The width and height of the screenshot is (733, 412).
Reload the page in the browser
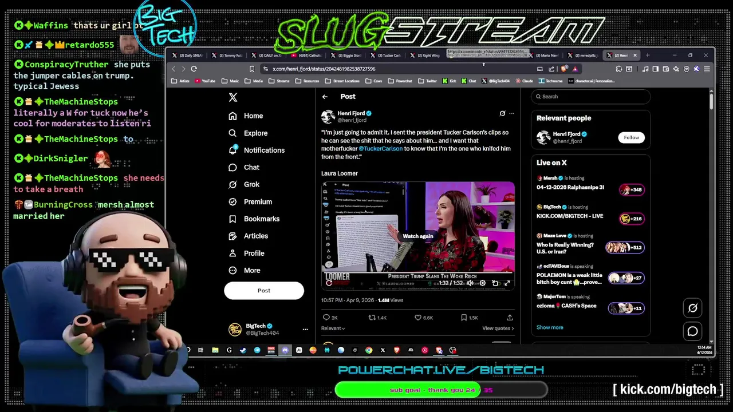point(194,69)
